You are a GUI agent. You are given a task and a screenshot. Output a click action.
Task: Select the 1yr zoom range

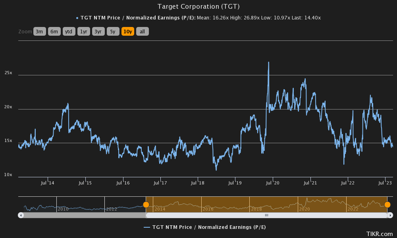tap(83, 31)
